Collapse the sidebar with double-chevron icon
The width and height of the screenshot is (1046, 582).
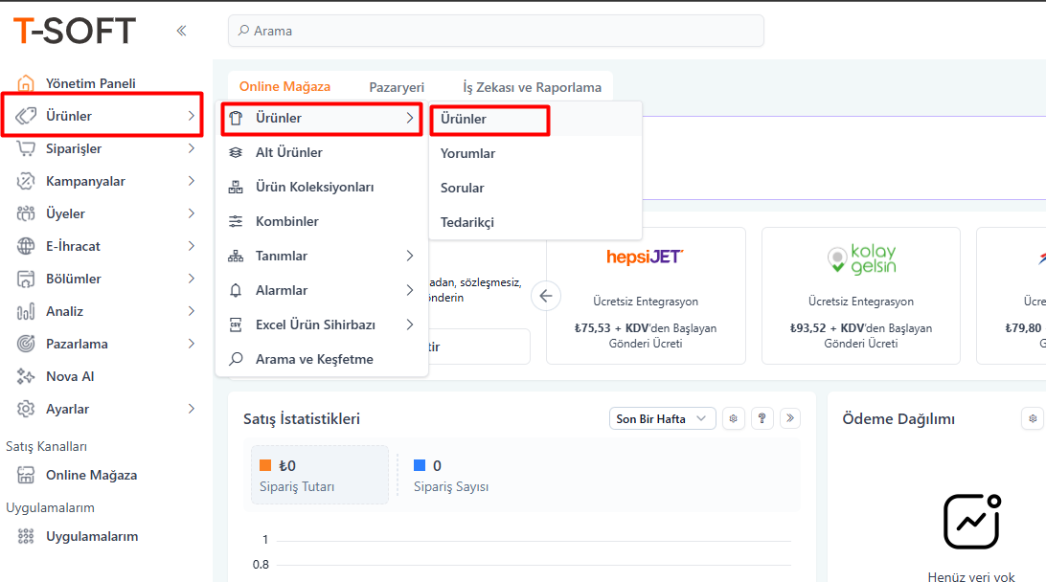pos(181,31)
